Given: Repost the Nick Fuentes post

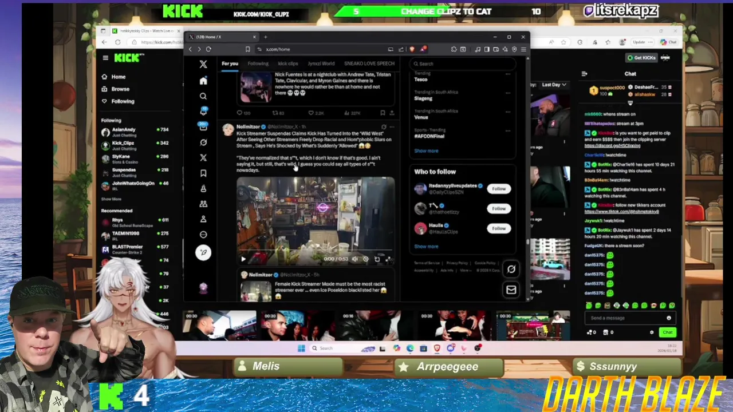Looking at the screenshot, I should 275,113.
